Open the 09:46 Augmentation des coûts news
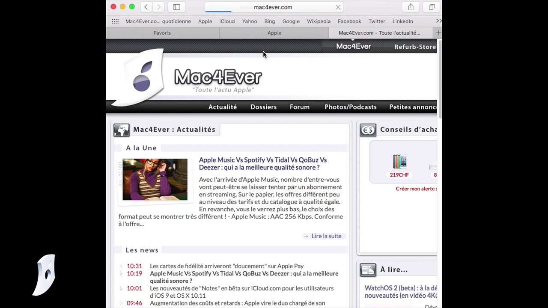 click(x=237, y=303)
